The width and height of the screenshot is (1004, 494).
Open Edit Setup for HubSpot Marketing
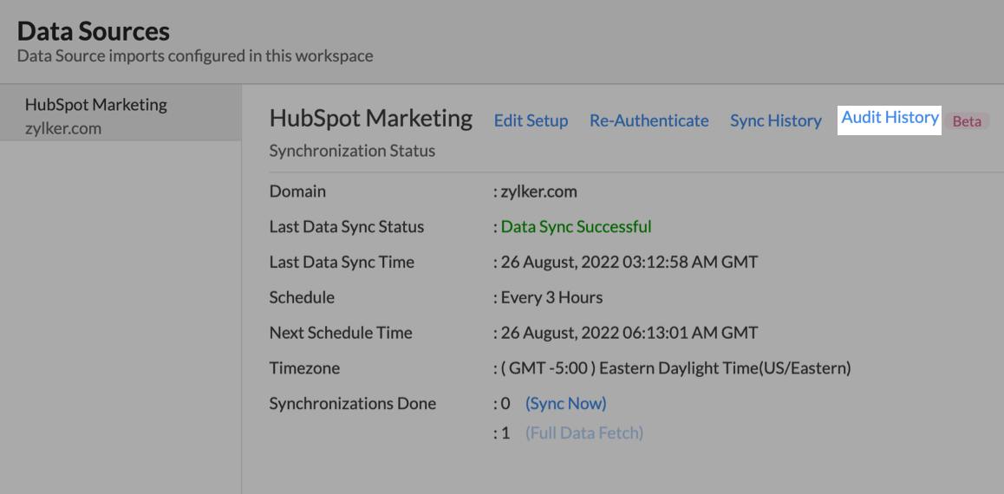531,120
